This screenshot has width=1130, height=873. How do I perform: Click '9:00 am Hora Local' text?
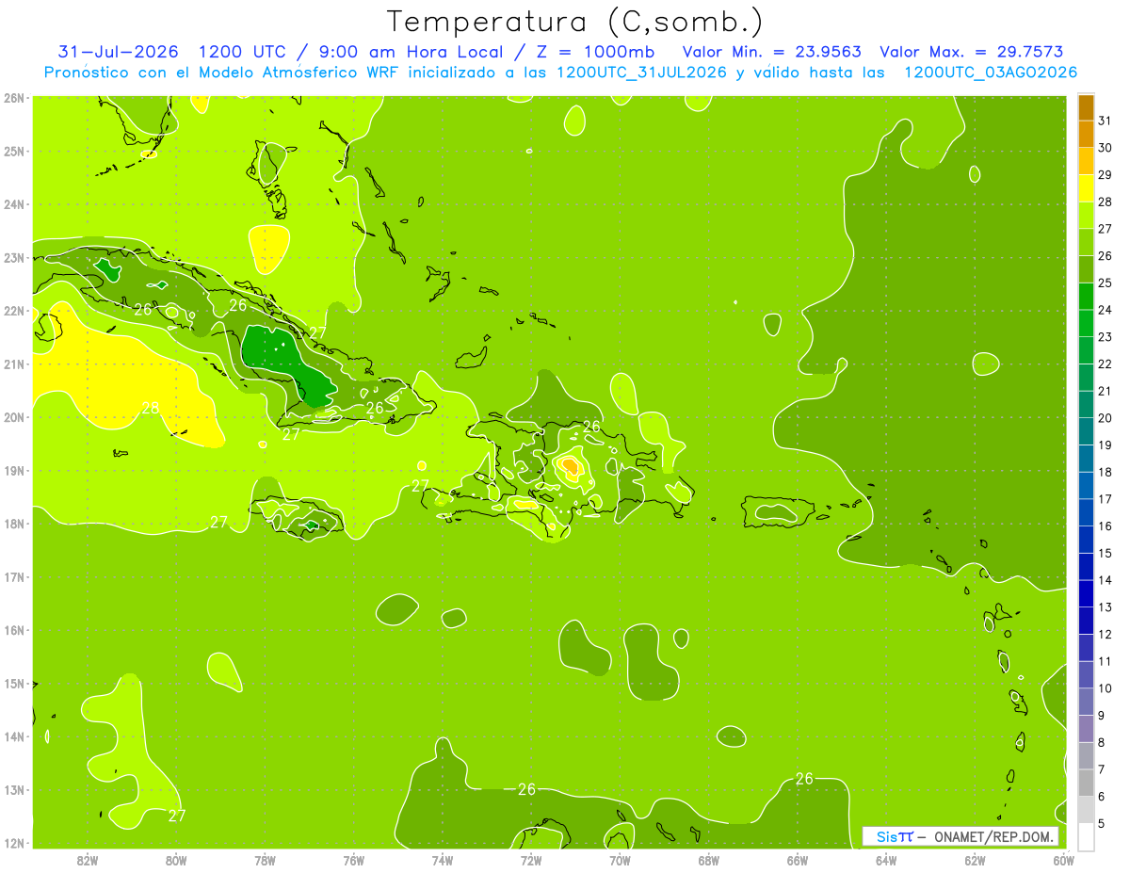tap(411, 52)
